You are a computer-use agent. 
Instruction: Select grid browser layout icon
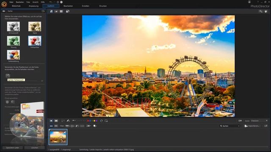tap(61, 11)
